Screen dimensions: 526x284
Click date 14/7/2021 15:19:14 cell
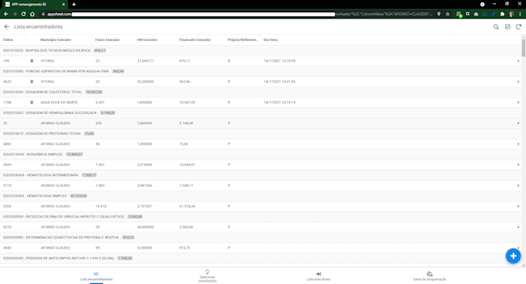[279, 103]
